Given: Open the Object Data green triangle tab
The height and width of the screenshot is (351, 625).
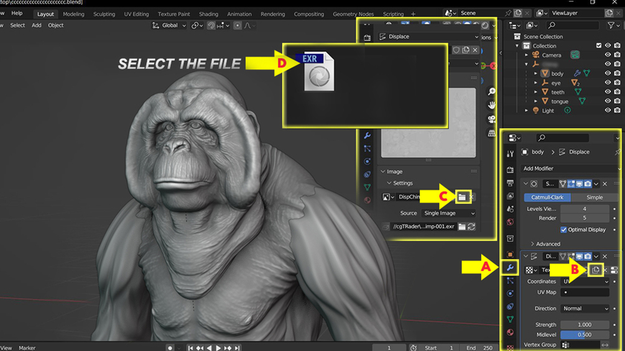Looking at the screenshot, I should click(x=510, y=319).
